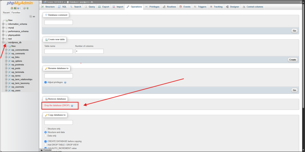This screenshot has width=305, height=152.
Task: Click the log out icon beside Home
Action: coord(15,8)
